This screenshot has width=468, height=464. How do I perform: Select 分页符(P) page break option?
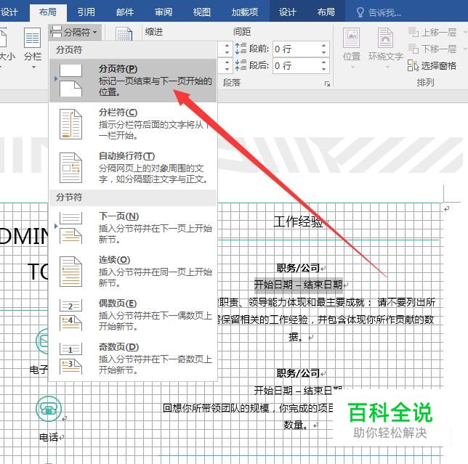[133, 81]
